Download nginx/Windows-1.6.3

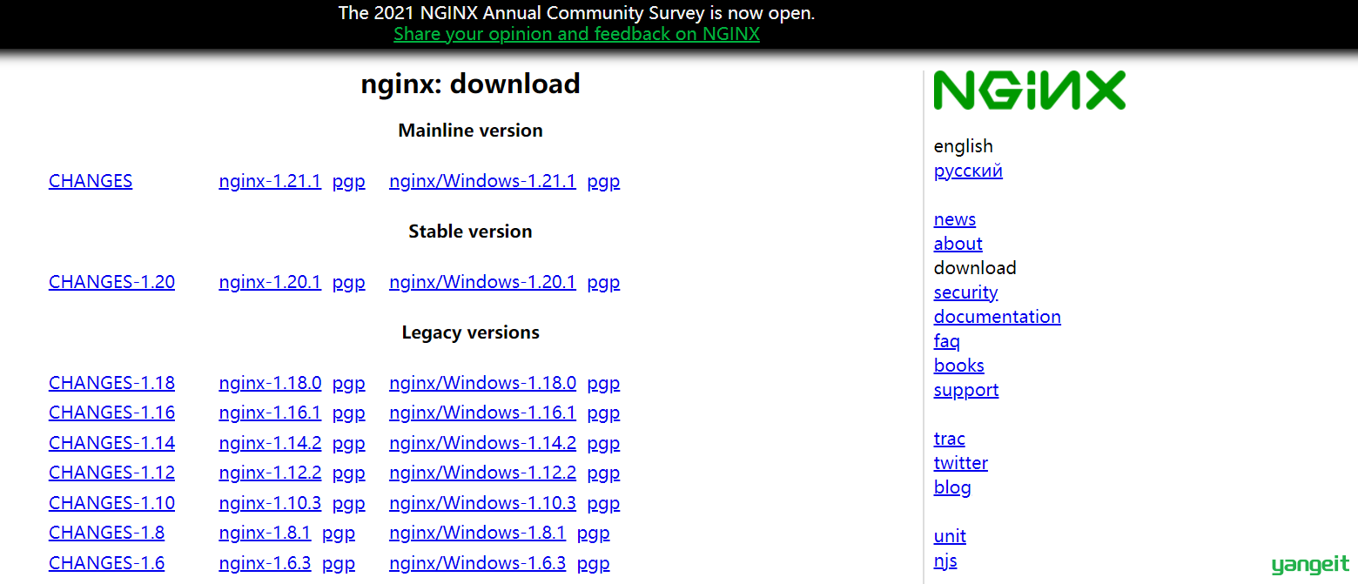477,563
